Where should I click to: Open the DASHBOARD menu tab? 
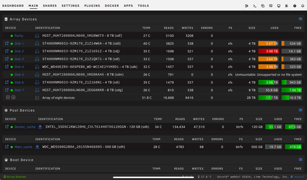click(13, 6)
